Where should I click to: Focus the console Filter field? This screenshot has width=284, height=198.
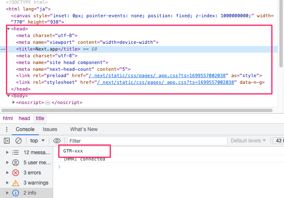(x=147, y=141)
